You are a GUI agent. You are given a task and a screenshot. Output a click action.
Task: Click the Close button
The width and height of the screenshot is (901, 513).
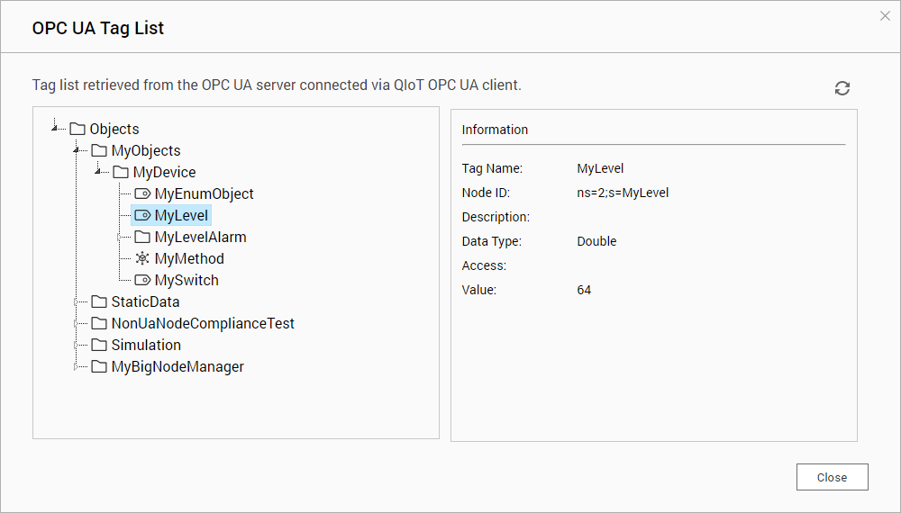[x=832, y=477]
